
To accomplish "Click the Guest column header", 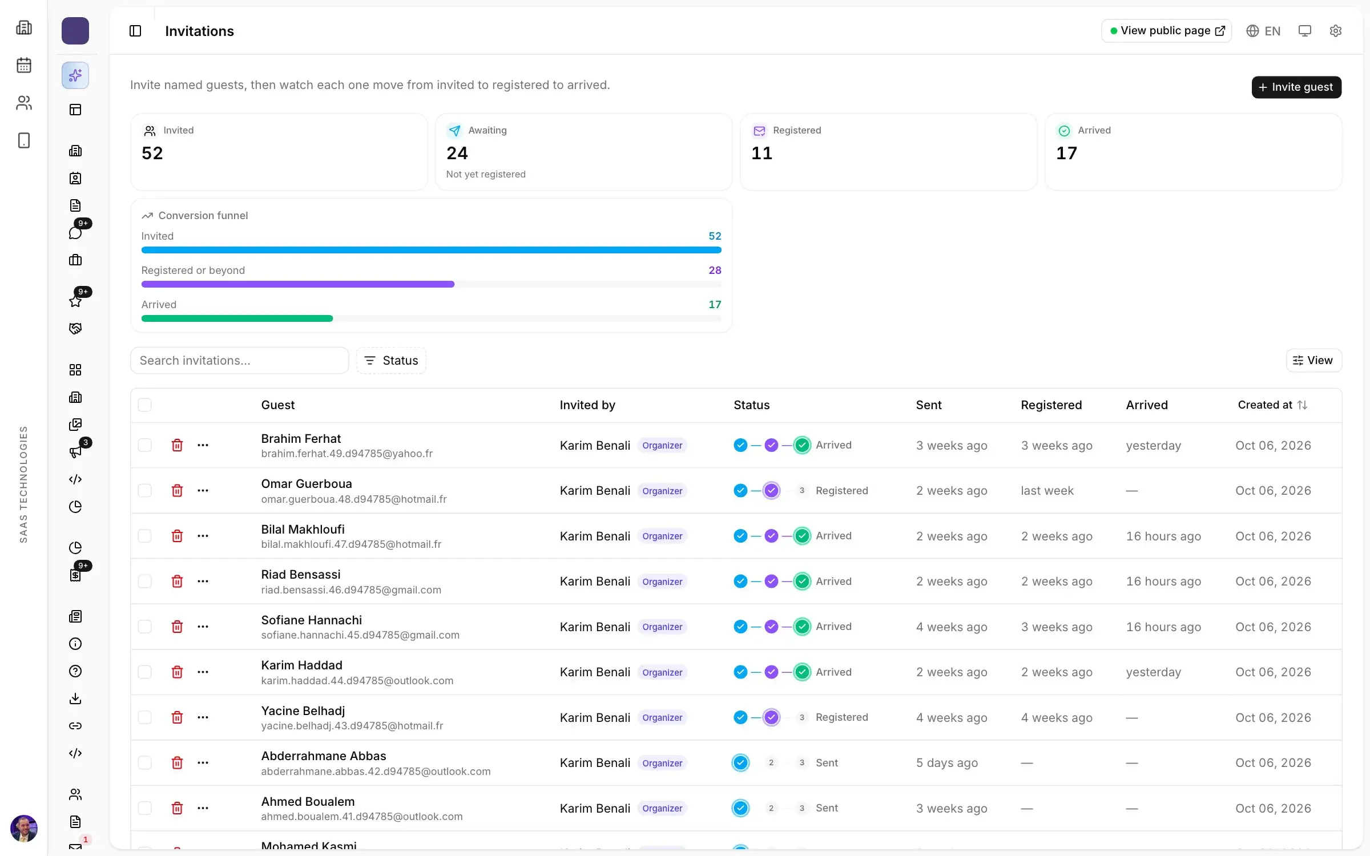I will 278,405.
